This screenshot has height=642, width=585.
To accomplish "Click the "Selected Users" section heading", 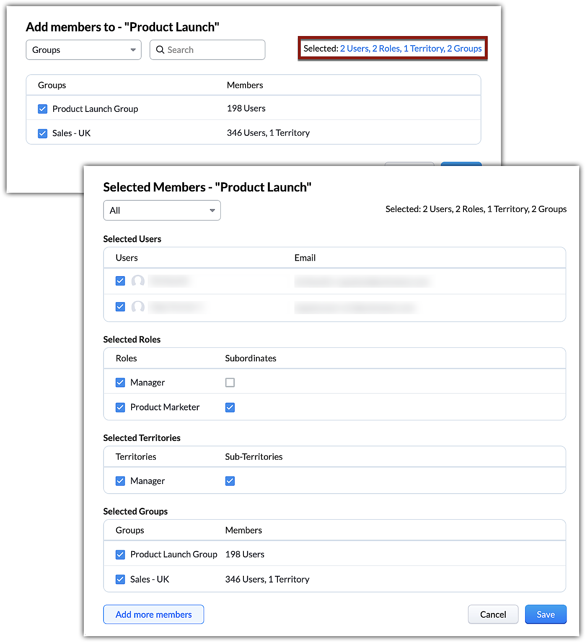I will tap(132, 239).
